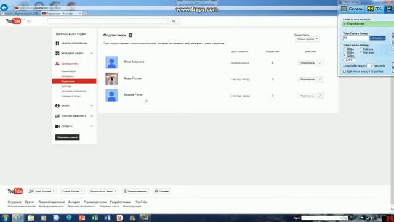The image size is (394, 222).
Task: Open the footer safety mode (Безопасность) dropdown
Action: pyautogui.click(x=103, y=191)
